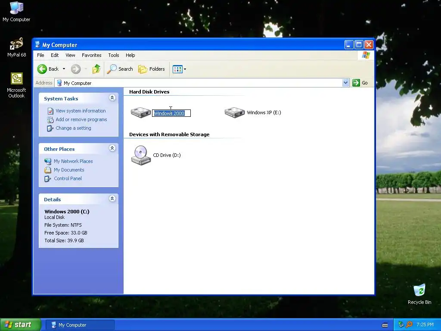Click the Free Space: 33.0 GB detail
This screenshot has height=331, width=441.
click(66, 233)
